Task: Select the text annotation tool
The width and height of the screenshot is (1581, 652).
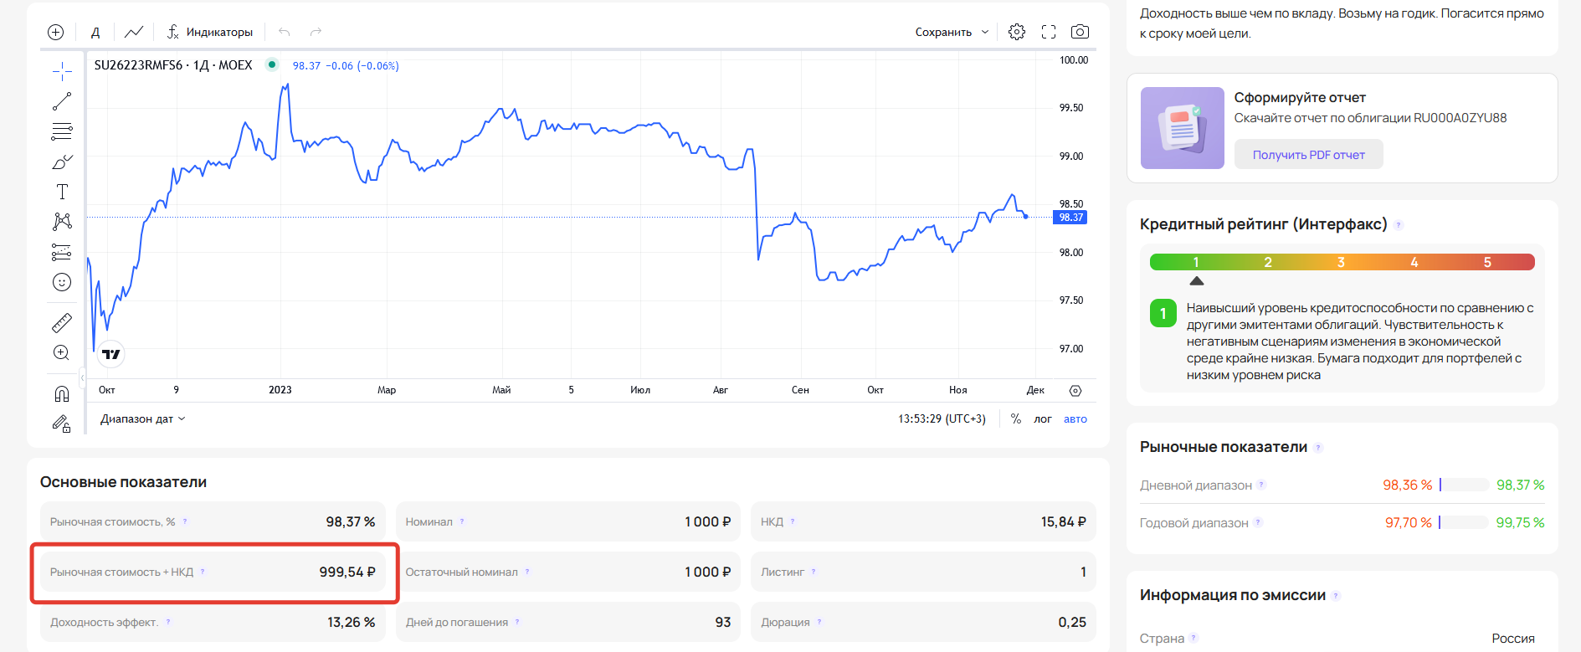Action: (62, 192)
